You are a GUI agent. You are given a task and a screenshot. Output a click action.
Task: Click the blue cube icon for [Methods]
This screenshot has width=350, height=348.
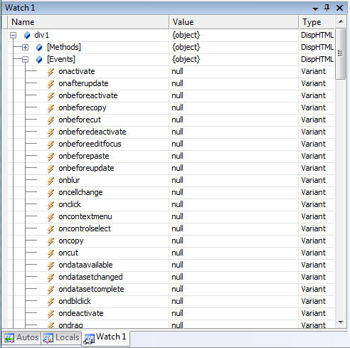click(39, 48)
